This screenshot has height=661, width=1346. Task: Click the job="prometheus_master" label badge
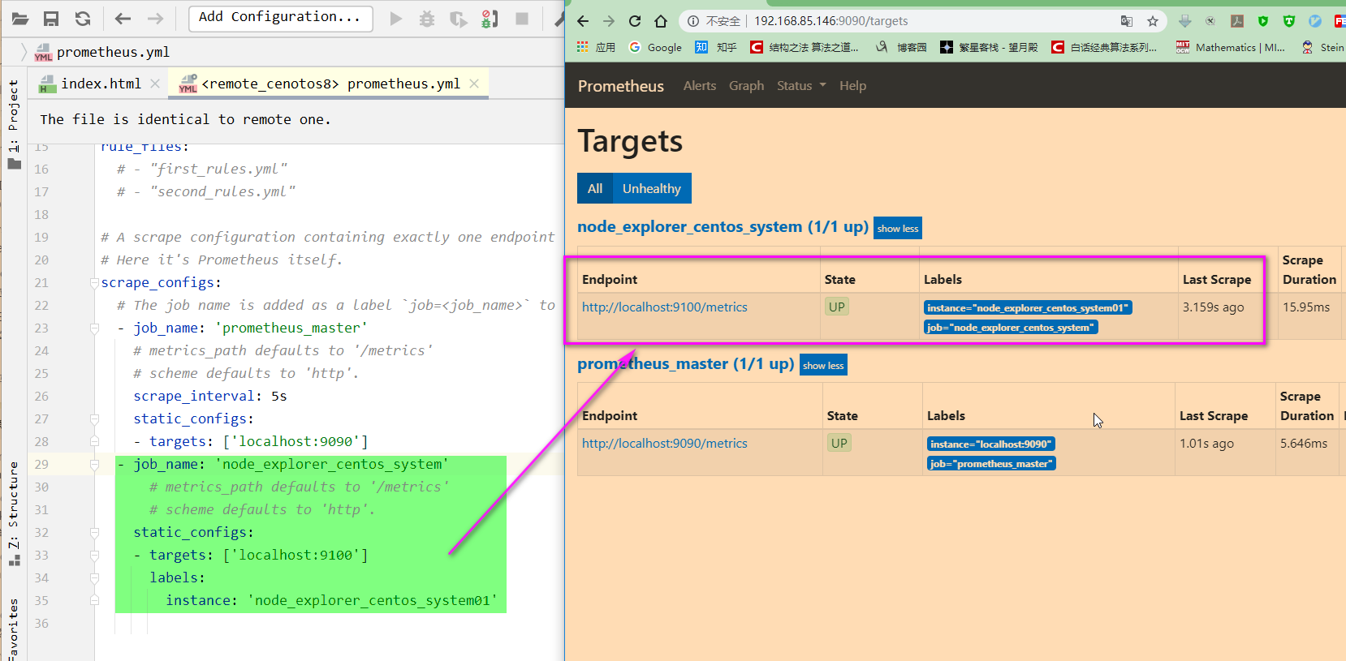pos(991,464)
